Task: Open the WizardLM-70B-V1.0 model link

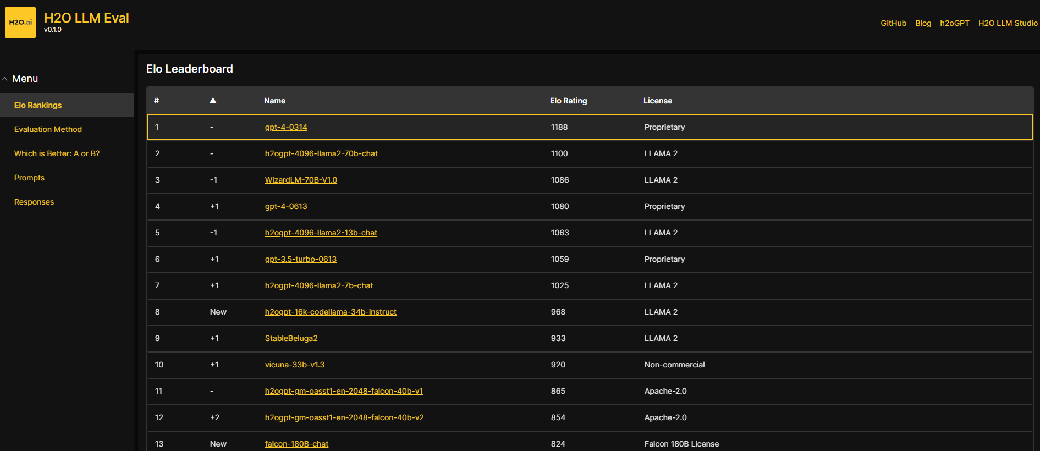Action: coord(301,180)
